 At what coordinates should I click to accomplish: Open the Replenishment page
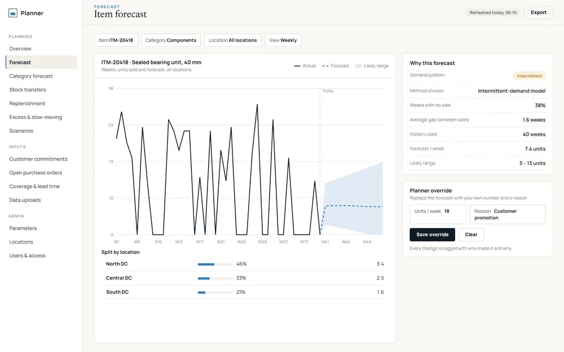pyautogui.click(x=27, y=103)
